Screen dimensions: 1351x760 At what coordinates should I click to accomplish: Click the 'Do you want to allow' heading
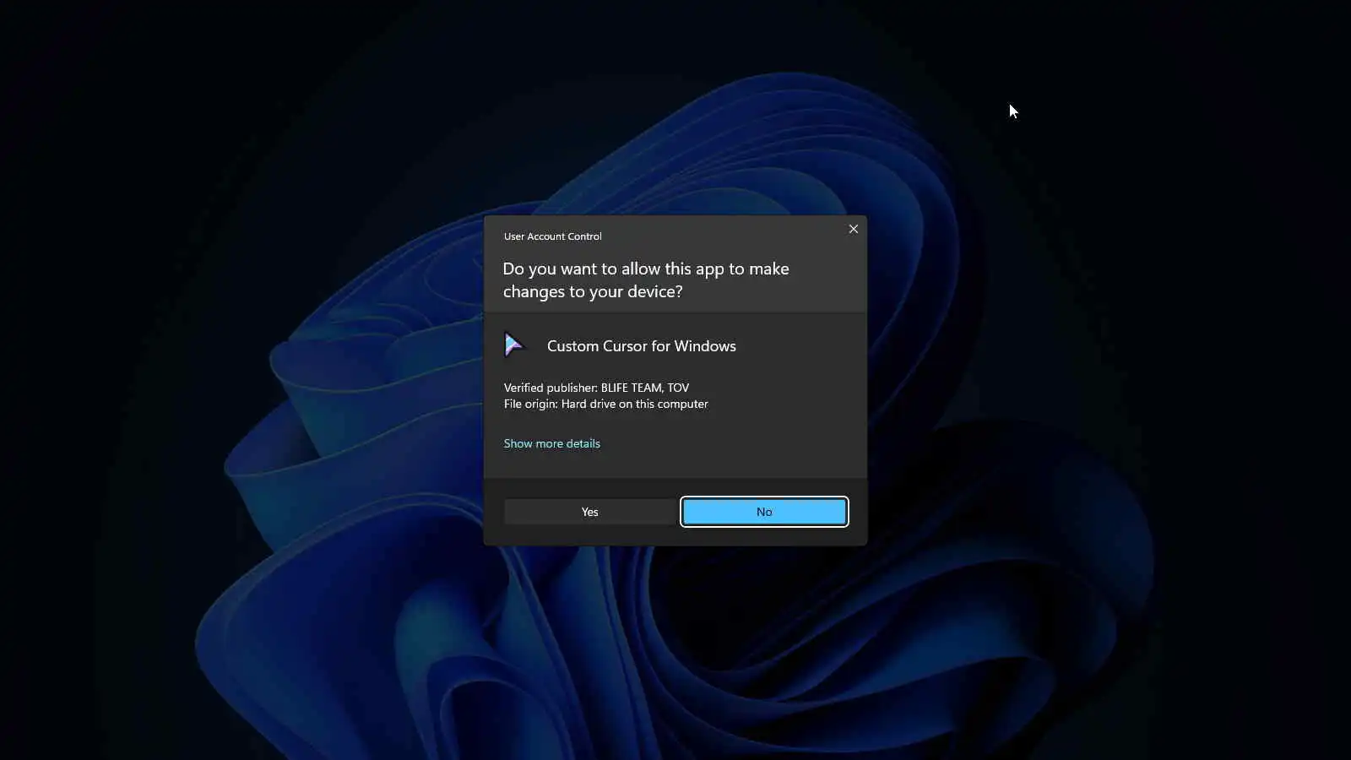tap(646, 280)
